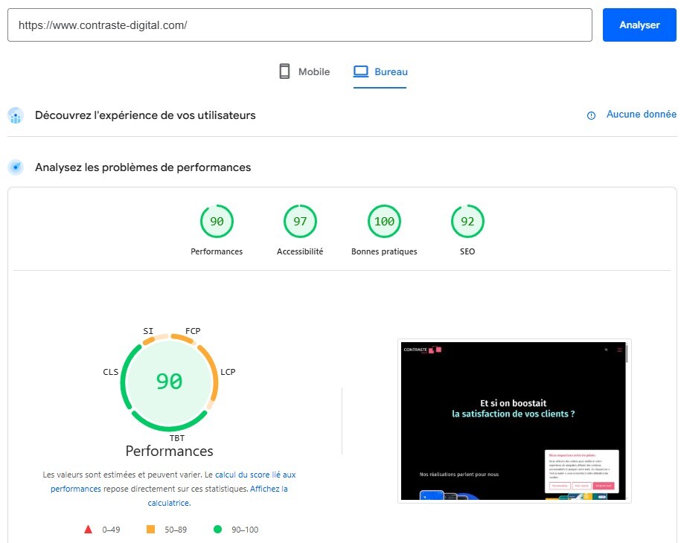Click the user experience section icon
This screenshot has height=543, width=681.
[x=16, y=116]
